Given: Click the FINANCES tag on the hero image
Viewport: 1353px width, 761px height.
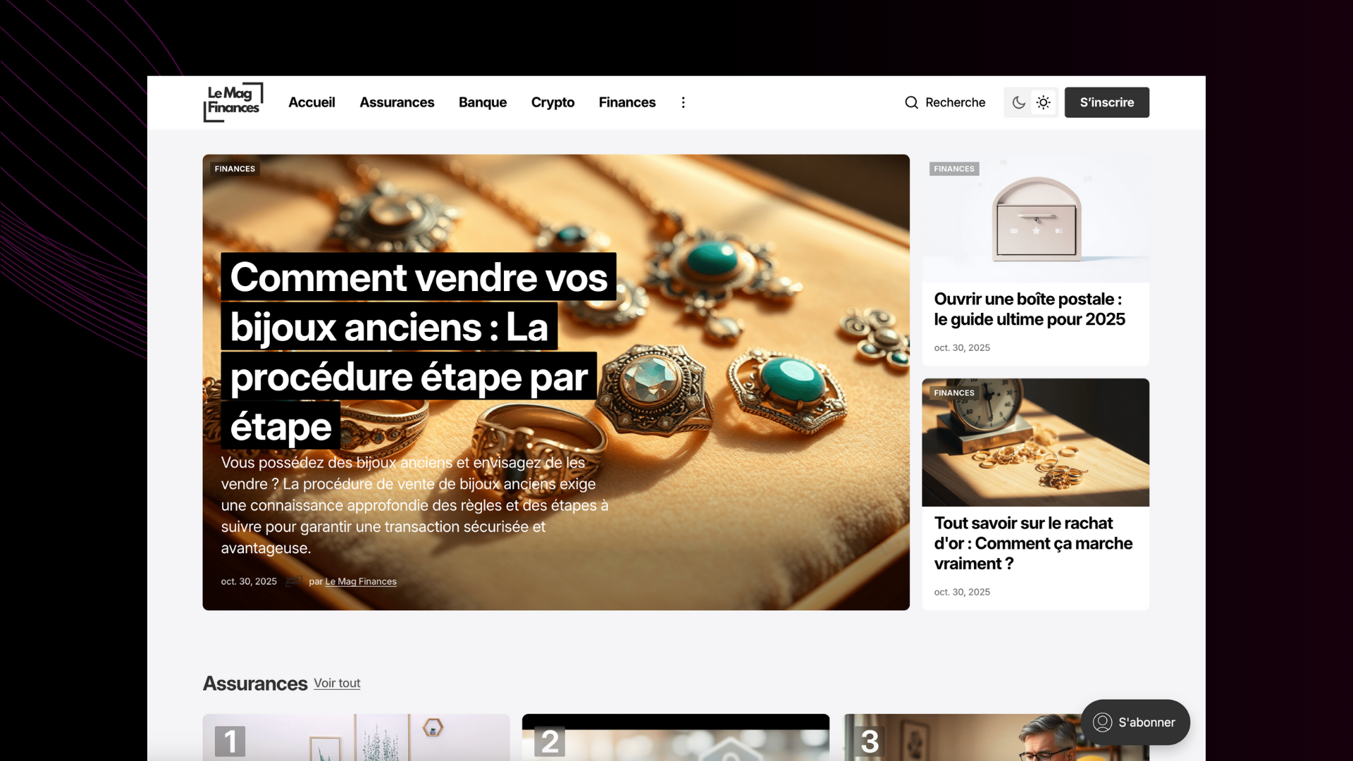Looking at the screenshot, I should (234, 168).
